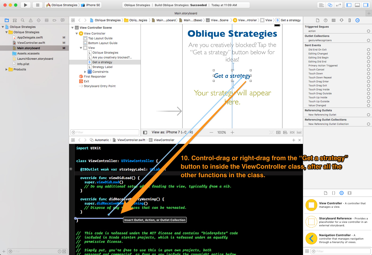Open the debug navigator
Screen dimensions: 372x255
click(47, 20)
